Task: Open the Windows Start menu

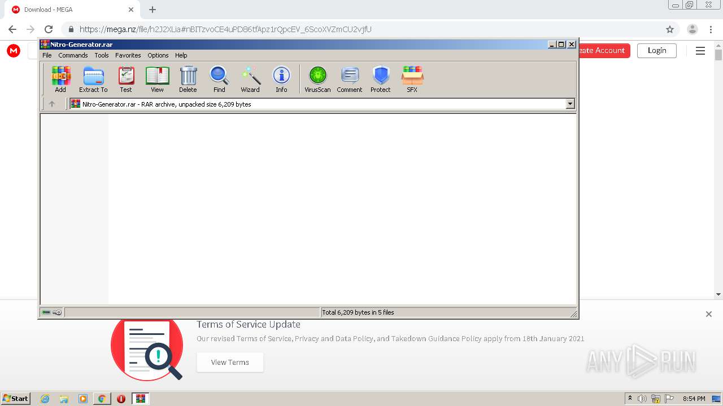Action: click(15, 398)
